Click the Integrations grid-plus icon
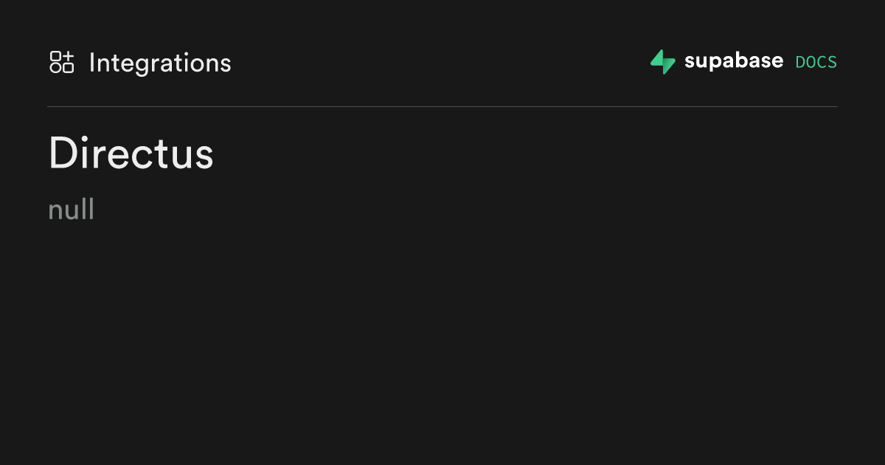The width and height of the screenshot is (885, 465). click(62, 62)
